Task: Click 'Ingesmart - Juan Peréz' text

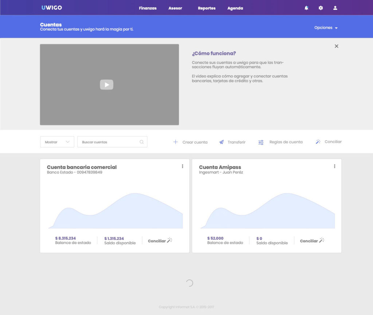Action: coord(221,172)
